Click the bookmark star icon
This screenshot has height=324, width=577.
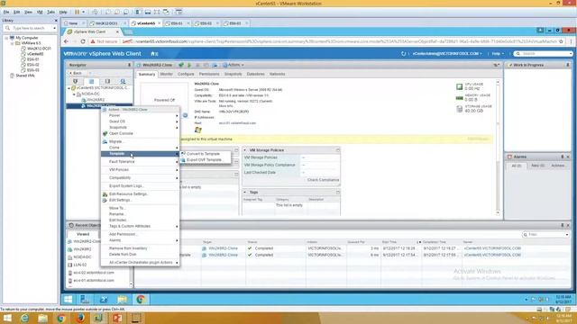point(561,41)
